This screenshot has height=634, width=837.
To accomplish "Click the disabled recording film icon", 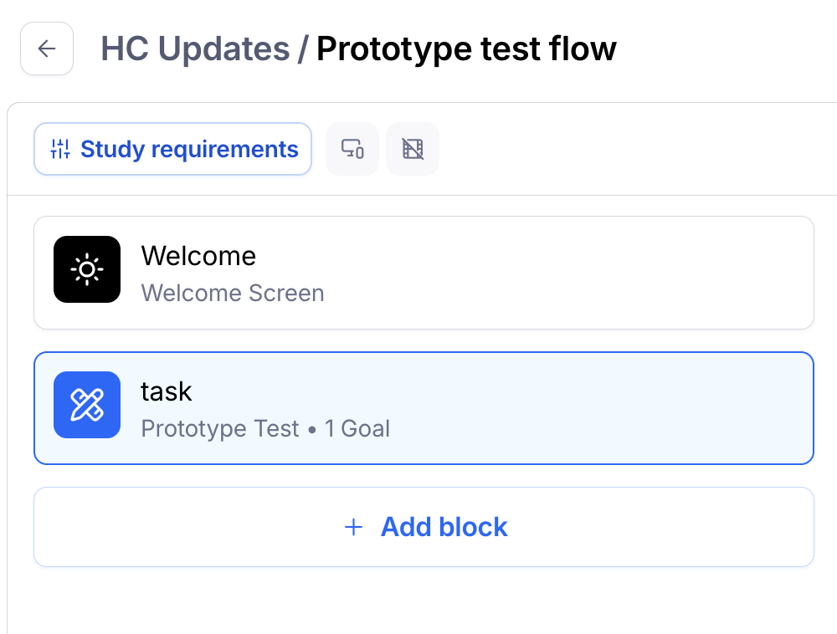I will (413, 149).
